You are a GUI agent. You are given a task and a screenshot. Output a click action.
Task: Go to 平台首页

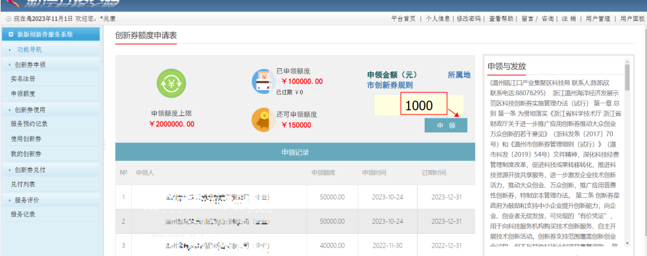click(403, 19)
